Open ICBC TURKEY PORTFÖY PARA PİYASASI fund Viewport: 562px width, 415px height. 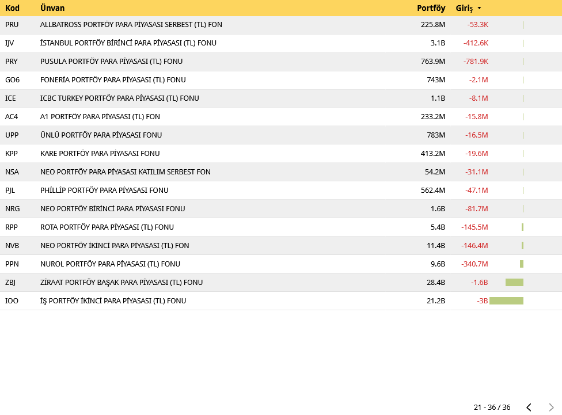(120, 98)
